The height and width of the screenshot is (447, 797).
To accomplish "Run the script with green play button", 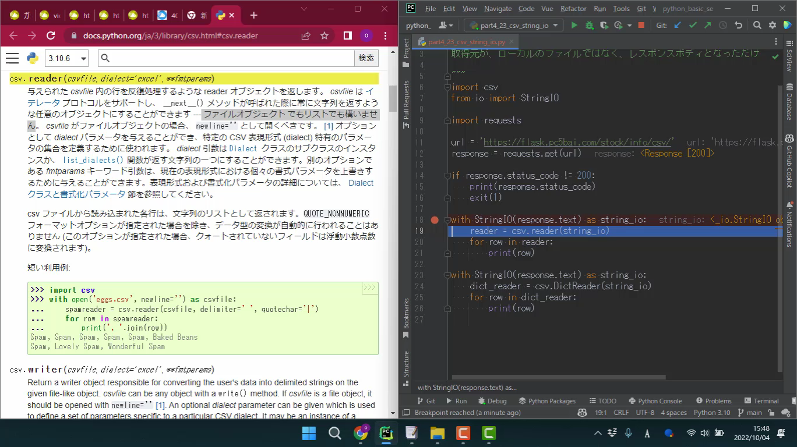I will [574, 25].
